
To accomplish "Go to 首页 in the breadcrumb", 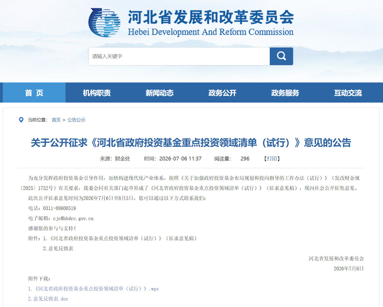I will pyautogui.click(x=56, y=120).
